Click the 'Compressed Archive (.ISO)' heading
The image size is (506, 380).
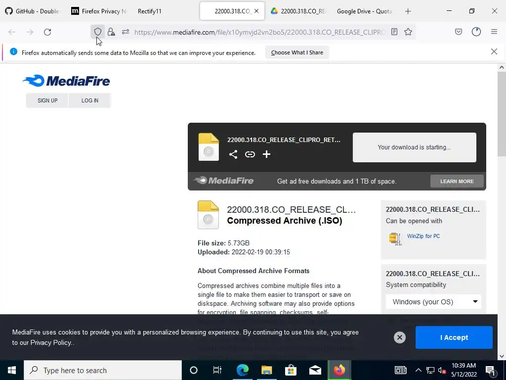click(284, 221)
